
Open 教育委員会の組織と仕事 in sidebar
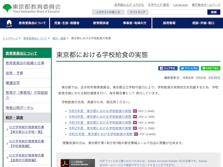tap(25, 63)
